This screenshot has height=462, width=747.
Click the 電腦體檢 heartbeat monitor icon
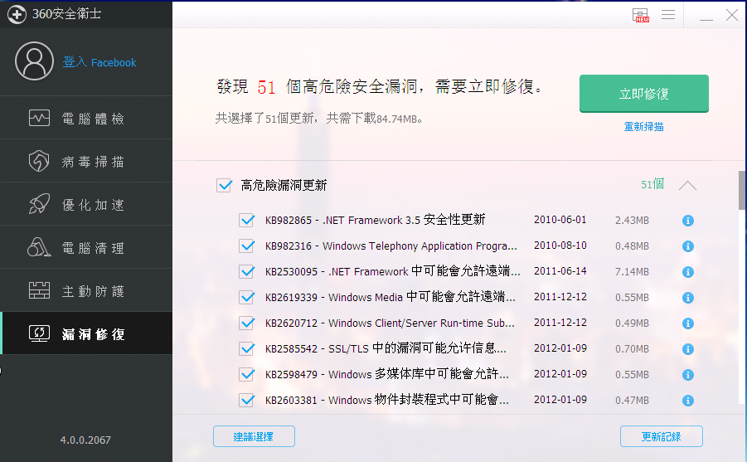pos(39,118)
